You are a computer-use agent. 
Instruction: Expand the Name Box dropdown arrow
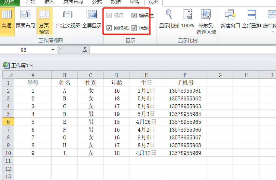(53, 50)
